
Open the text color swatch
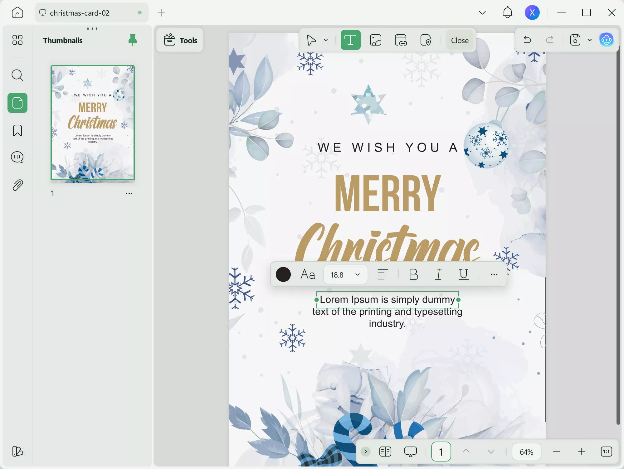click(283, 275)
